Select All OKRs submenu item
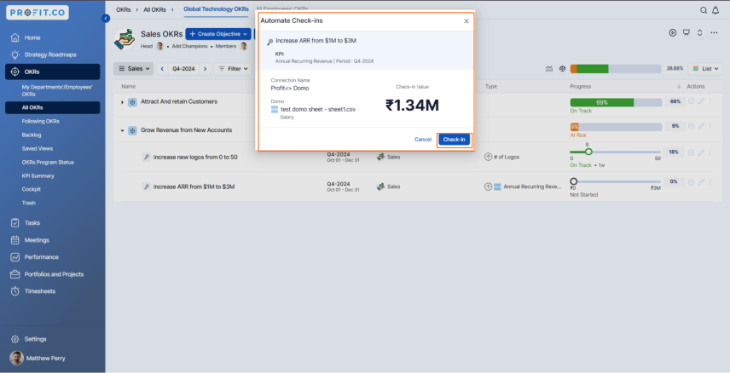 (x=52, y=107)
